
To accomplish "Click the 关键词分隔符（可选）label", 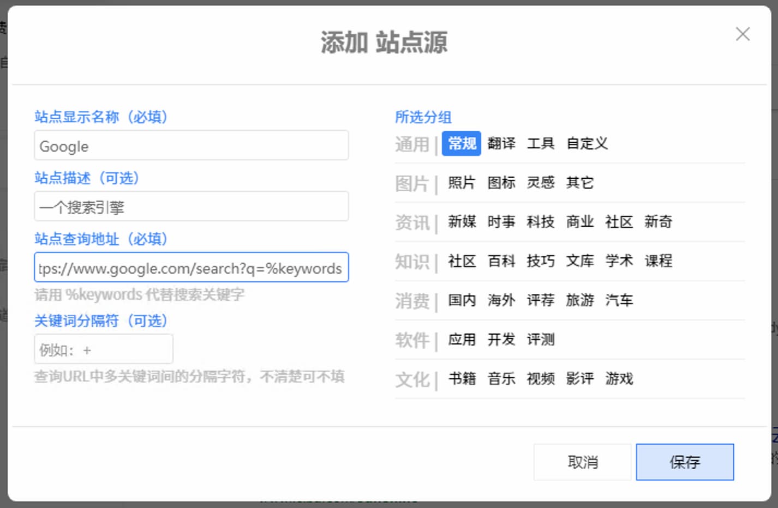I will point(101,320).
